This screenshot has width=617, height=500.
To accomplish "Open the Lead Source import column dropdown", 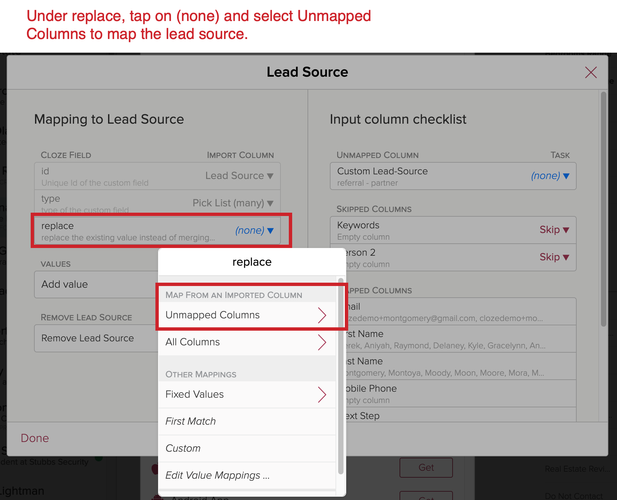I will (239, 176).
